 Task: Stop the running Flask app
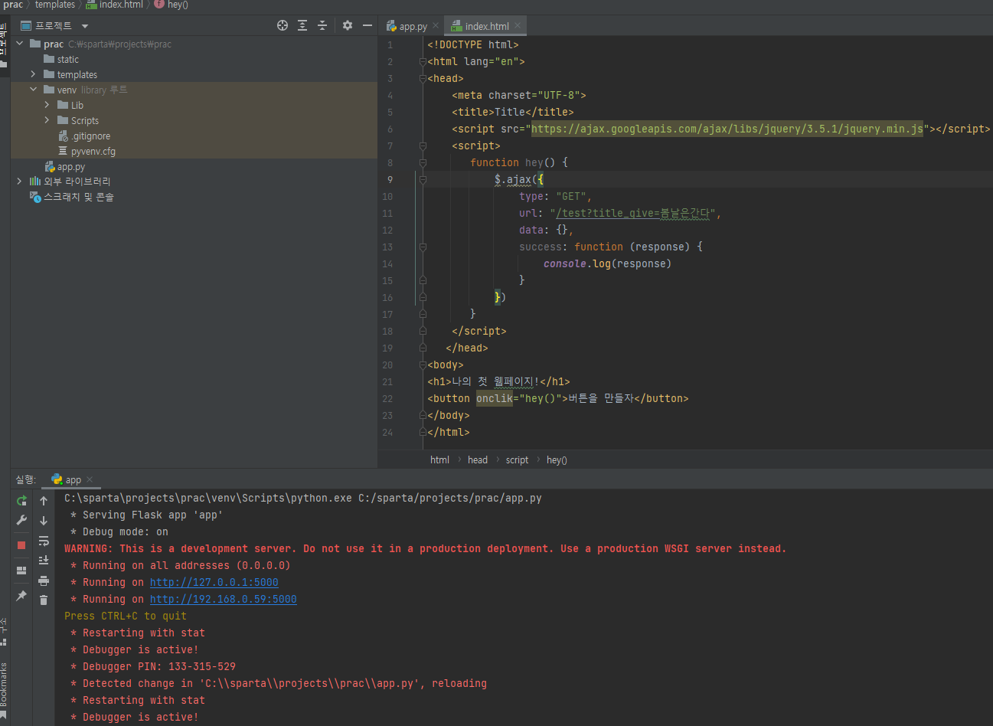[21, 545]
